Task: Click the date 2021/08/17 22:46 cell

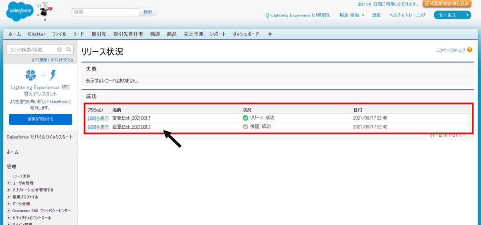Action: click(x=370, y=118)
